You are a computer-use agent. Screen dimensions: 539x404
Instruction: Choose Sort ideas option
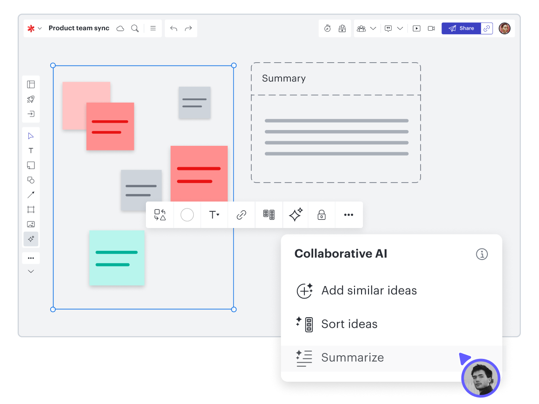(349, 324)
